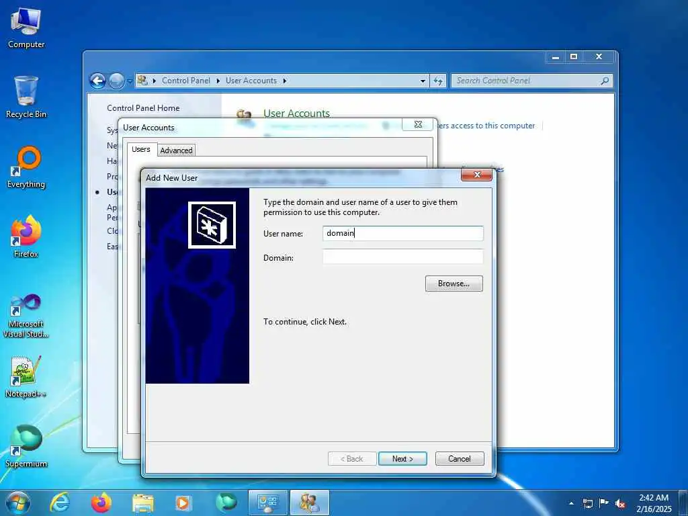Launch the Notepad++ desktop shortcut
The height and width of the screenshot is (516, 688).
click(26, 376)
